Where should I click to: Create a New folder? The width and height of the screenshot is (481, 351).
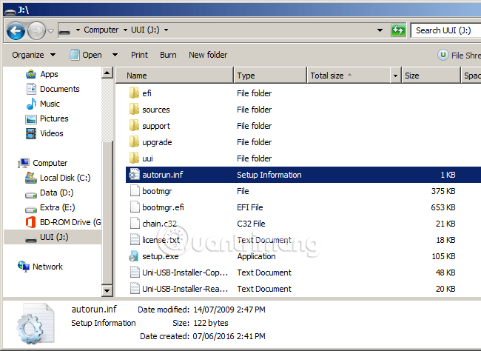pos(208,55)
